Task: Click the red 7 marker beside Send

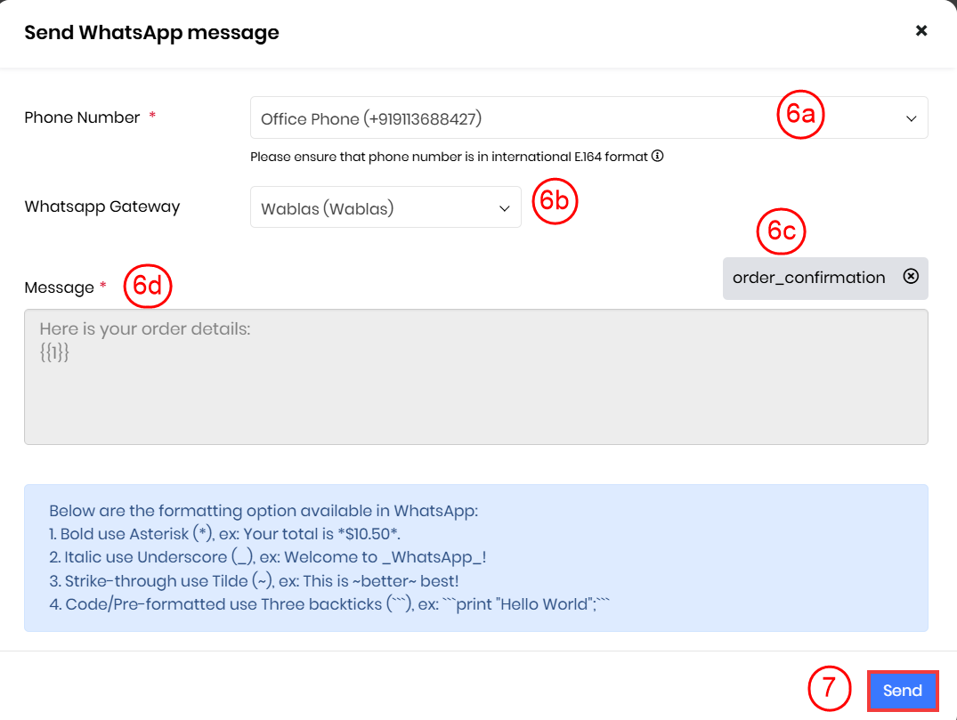Action: click(x=831, y=690)
